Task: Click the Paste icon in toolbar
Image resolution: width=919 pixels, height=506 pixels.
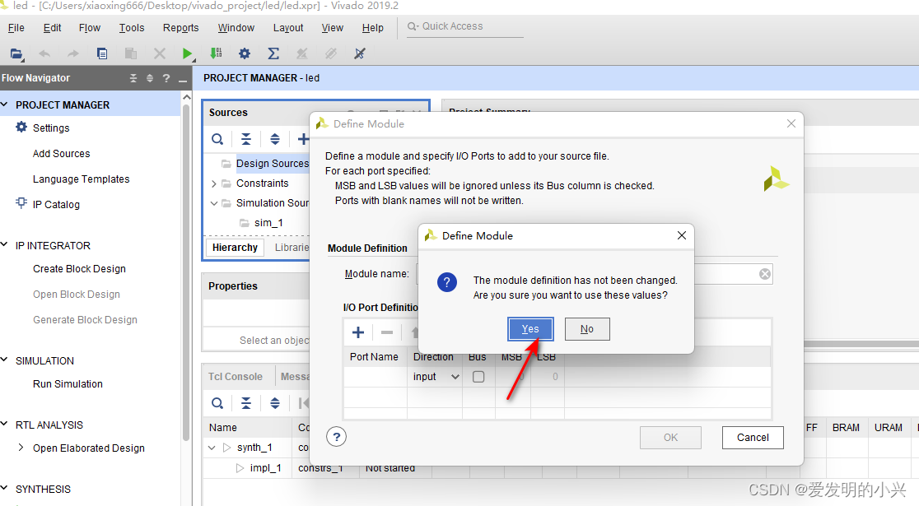Action: tap(130, 53)
